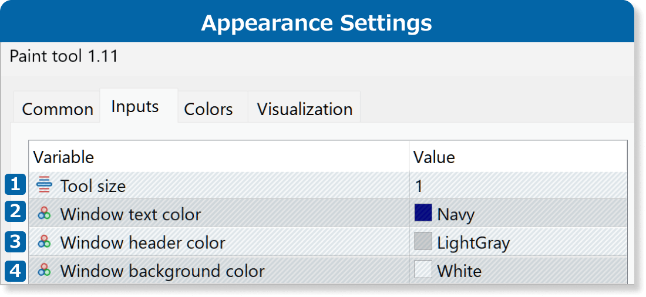Image resolution: width=646 pixels, height=297 pixels.
Task: Click the Variable column header
Action: click(x=63, y=157)
